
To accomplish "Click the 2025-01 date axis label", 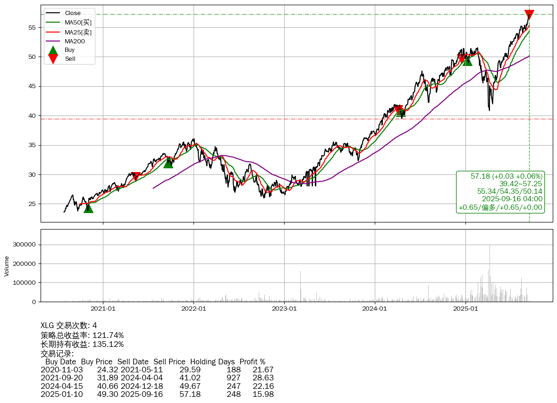I will tap(465, 309).
